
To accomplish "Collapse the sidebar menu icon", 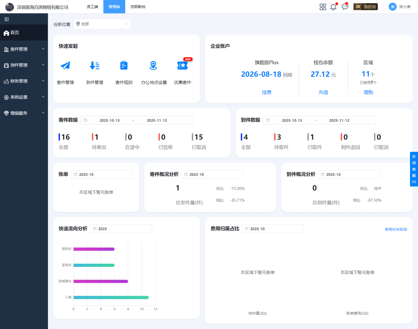I will tap(7, 19).
